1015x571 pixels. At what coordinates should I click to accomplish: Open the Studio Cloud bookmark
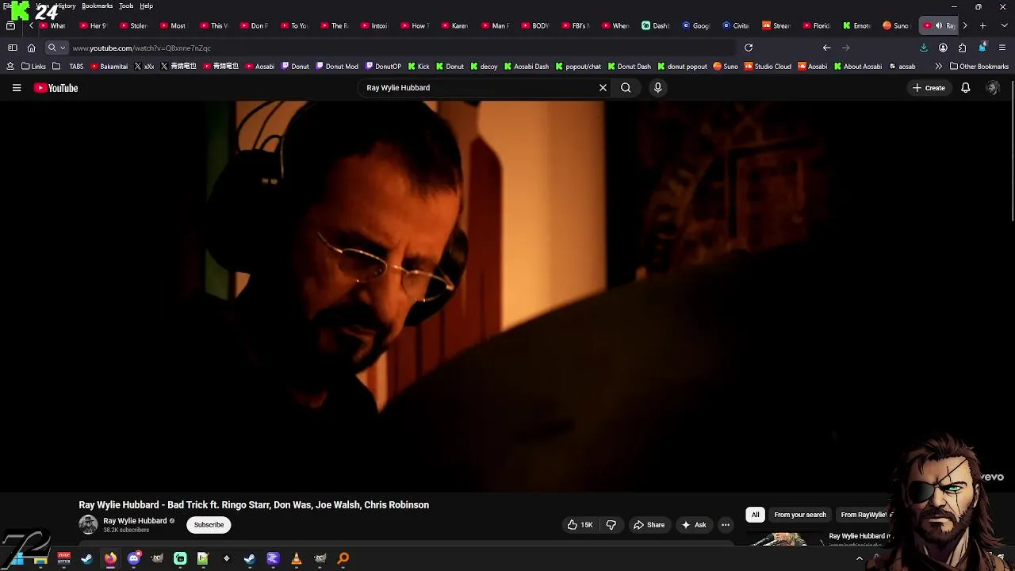tap(768, 67)
